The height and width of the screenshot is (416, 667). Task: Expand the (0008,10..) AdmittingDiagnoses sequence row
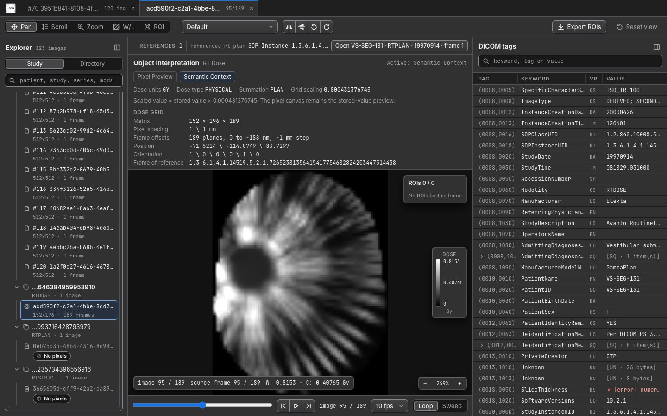click(x=482, y=257)
